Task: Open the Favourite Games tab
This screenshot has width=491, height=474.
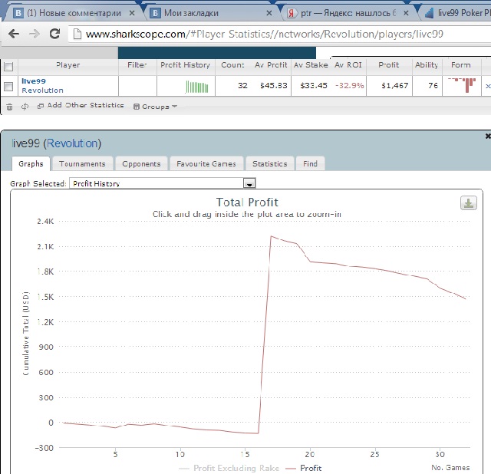Action: (x=206, y=163)
